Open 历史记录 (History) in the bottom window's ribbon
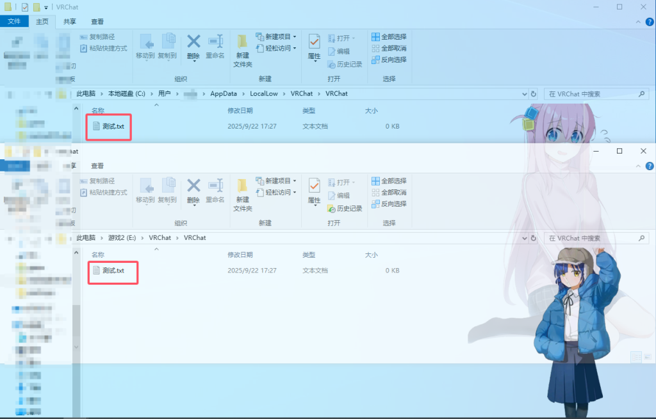656x419 pixels. point(345,209)
